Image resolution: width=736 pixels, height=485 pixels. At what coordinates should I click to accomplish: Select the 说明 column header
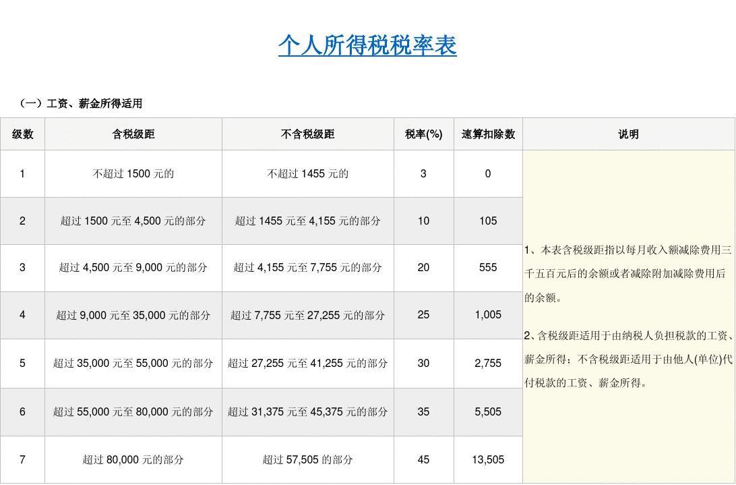[629, 134]
